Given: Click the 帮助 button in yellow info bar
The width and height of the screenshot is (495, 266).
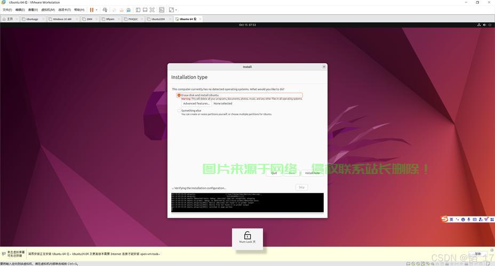Looking at the screenshot, I should click(477, 254).
